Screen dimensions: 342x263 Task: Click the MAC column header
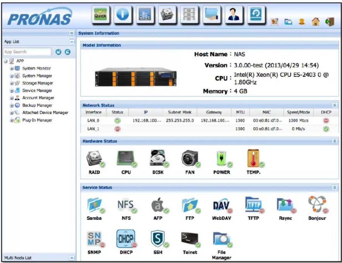coord(266,112)
